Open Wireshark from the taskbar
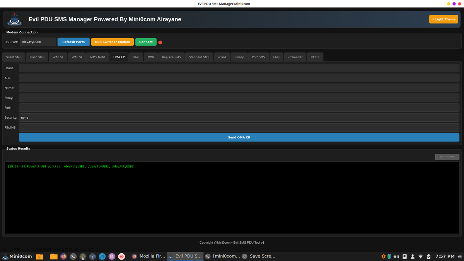The image size is (464, 261). (x=102, y=256)
